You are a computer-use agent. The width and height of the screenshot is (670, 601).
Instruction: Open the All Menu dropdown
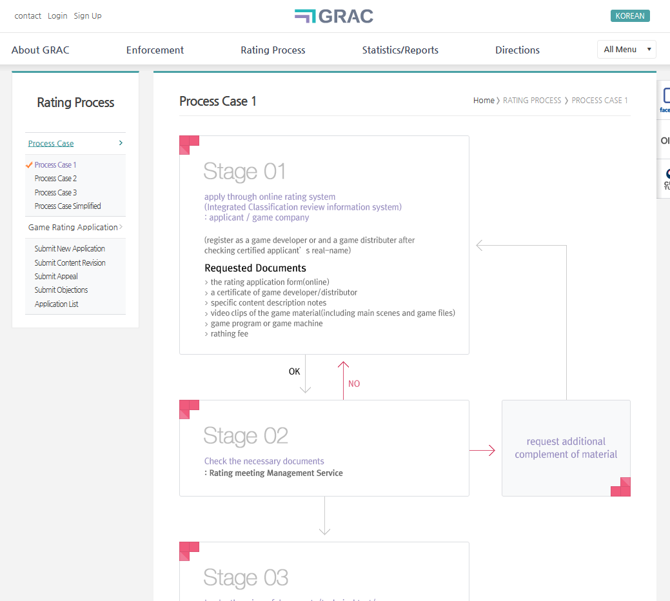[626, 50]
